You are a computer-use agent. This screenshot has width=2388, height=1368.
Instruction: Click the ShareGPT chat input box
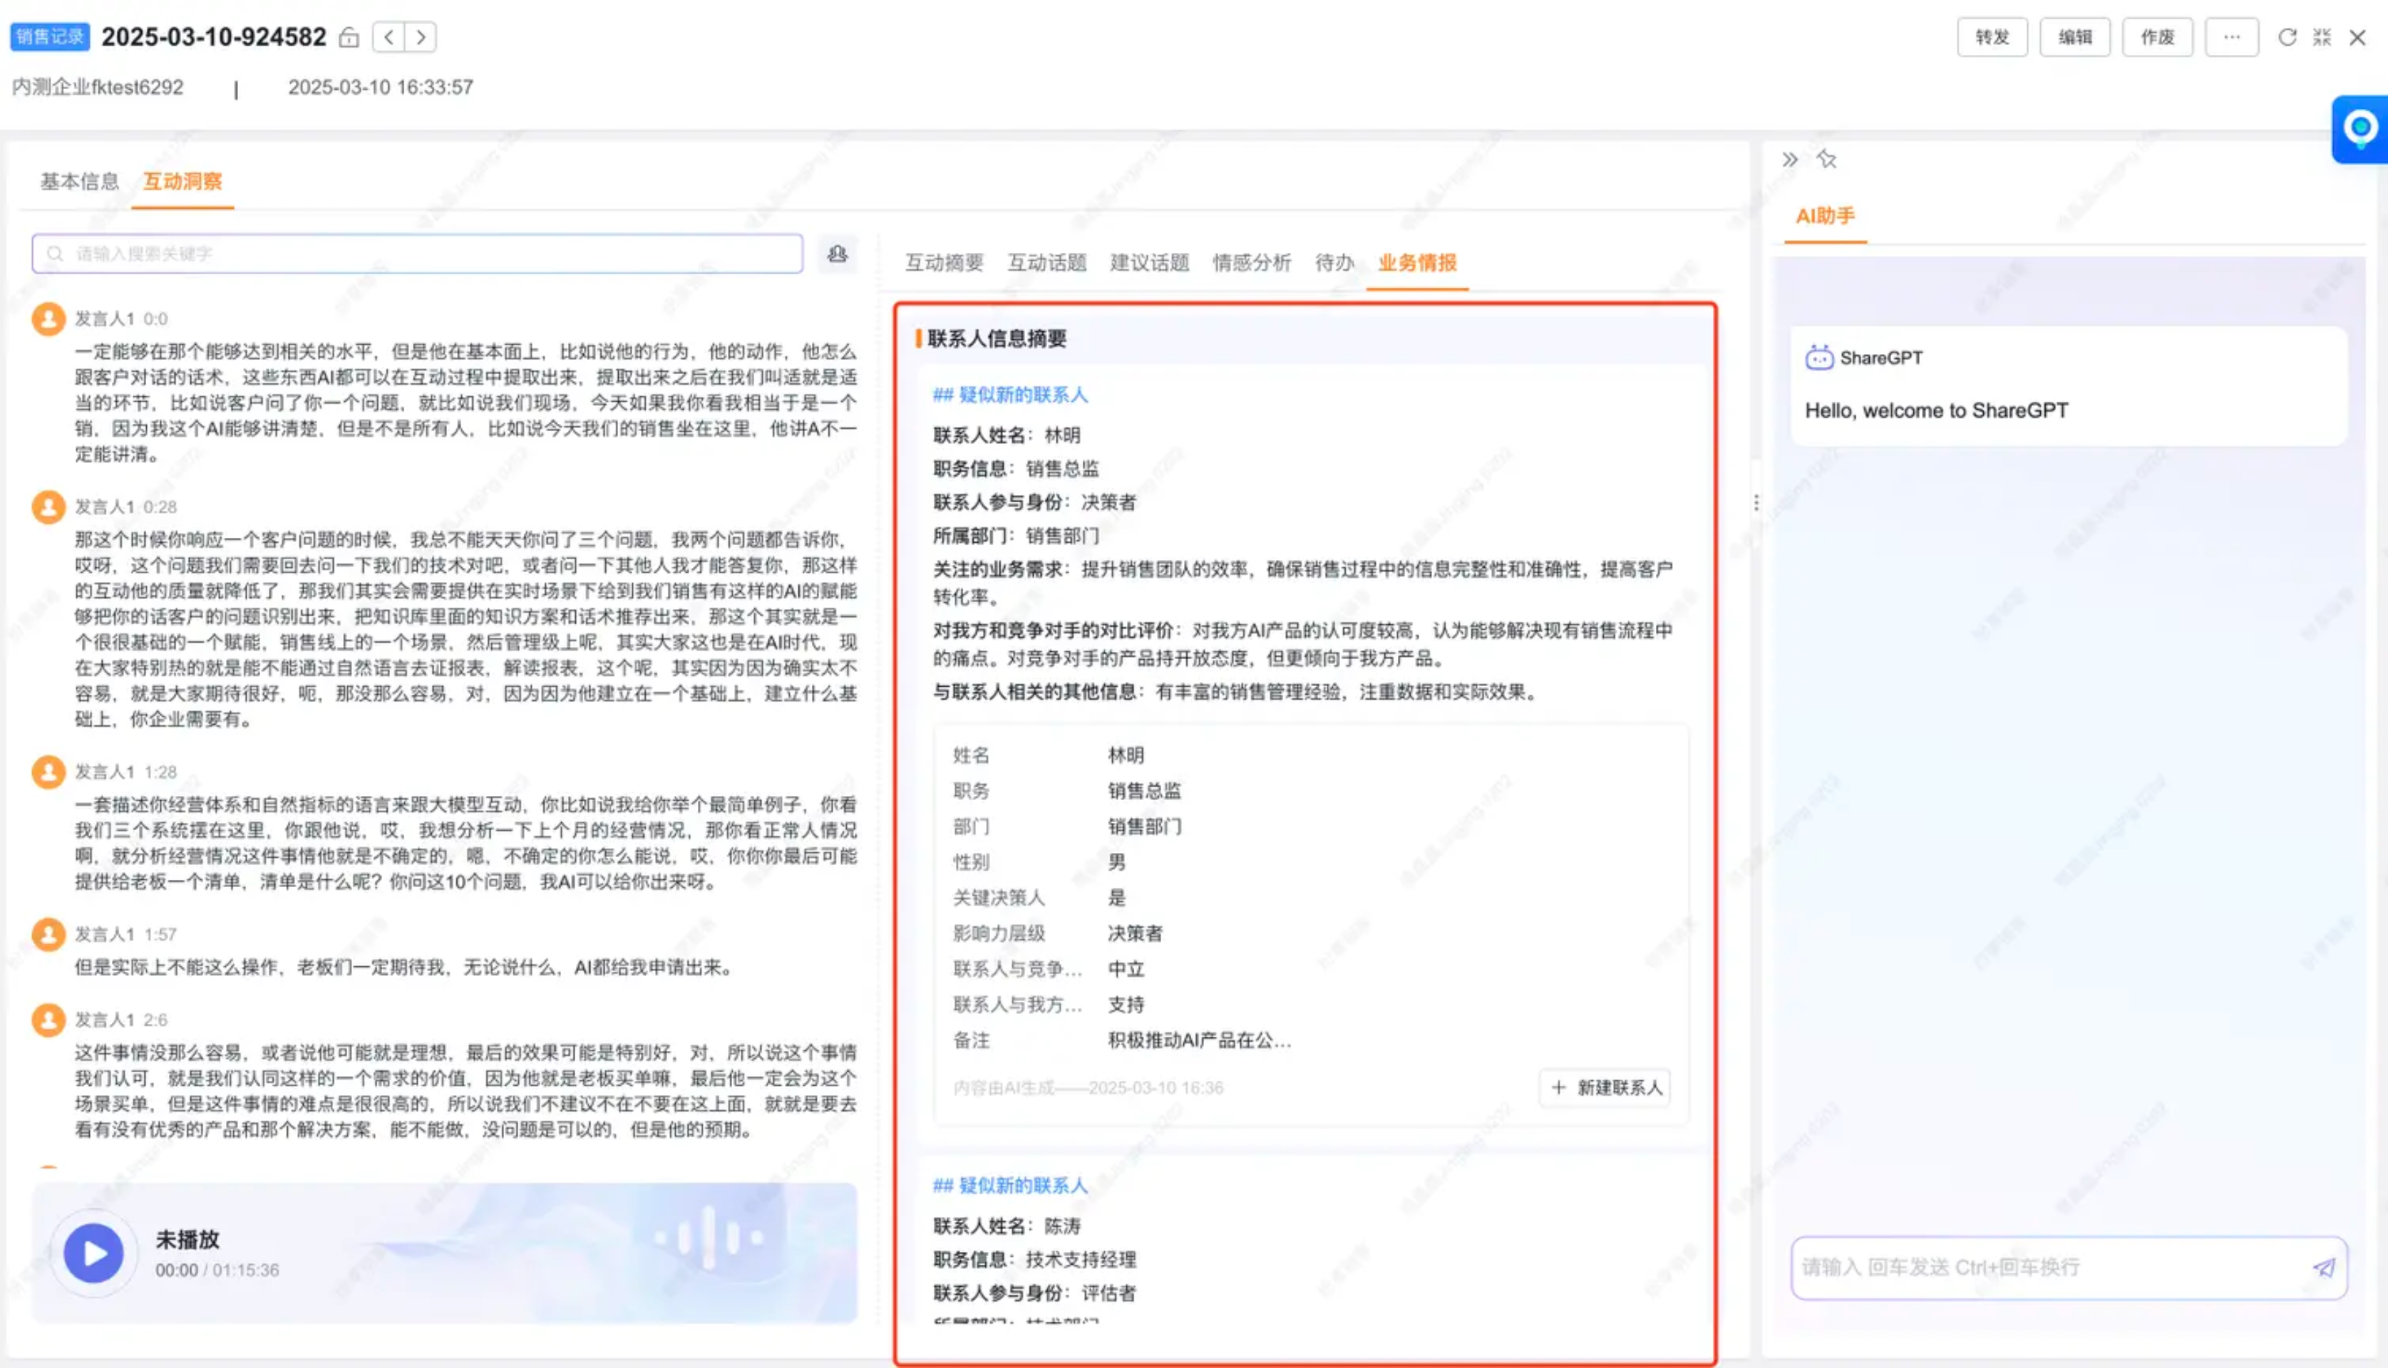[2049, 1268]
